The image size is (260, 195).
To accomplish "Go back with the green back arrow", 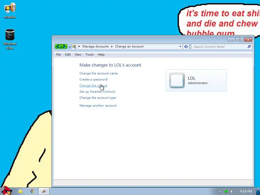I will point(58,46).
